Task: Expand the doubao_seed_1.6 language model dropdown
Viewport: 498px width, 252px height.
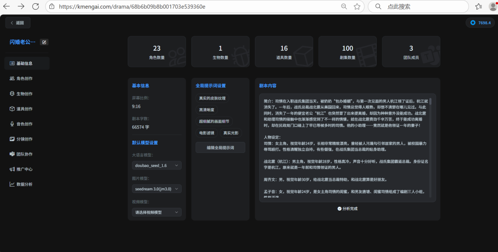Action: click(x=157, y=165)
